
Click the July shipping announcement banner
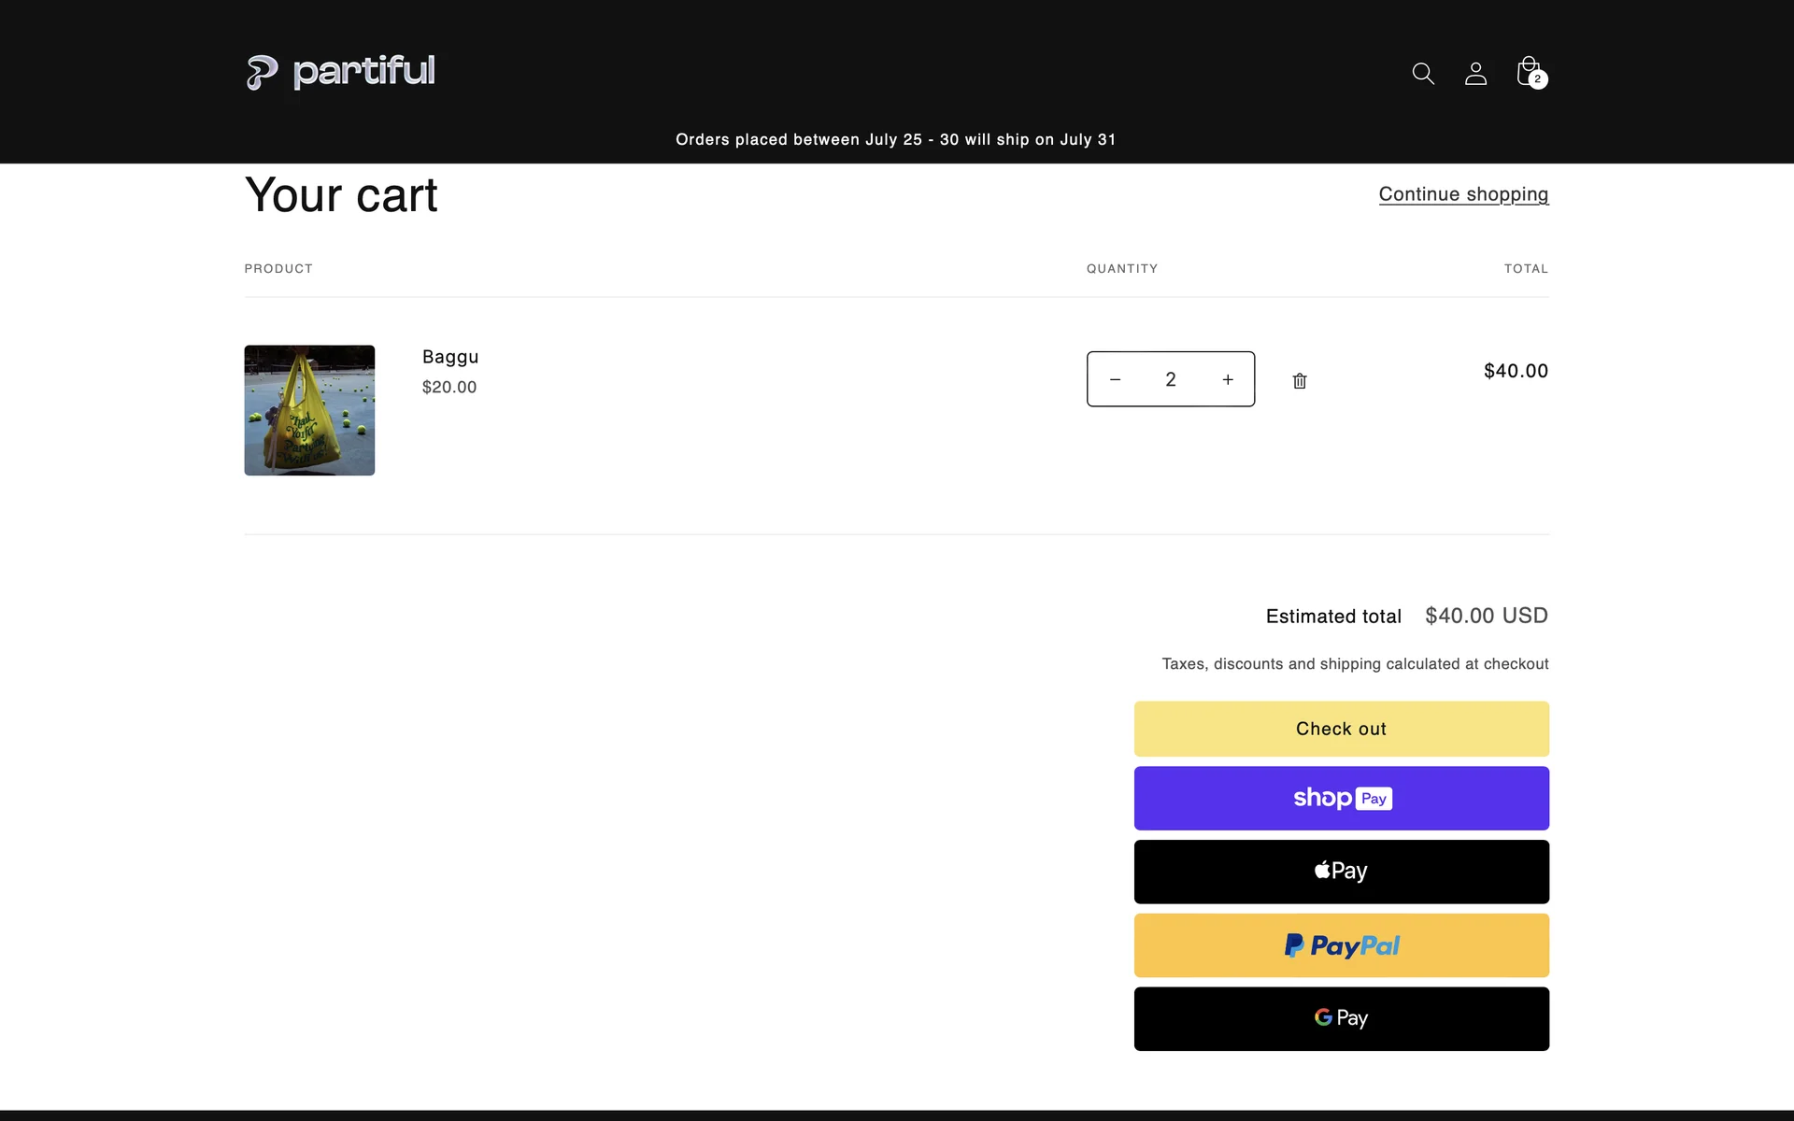click(x=895, y=140)
